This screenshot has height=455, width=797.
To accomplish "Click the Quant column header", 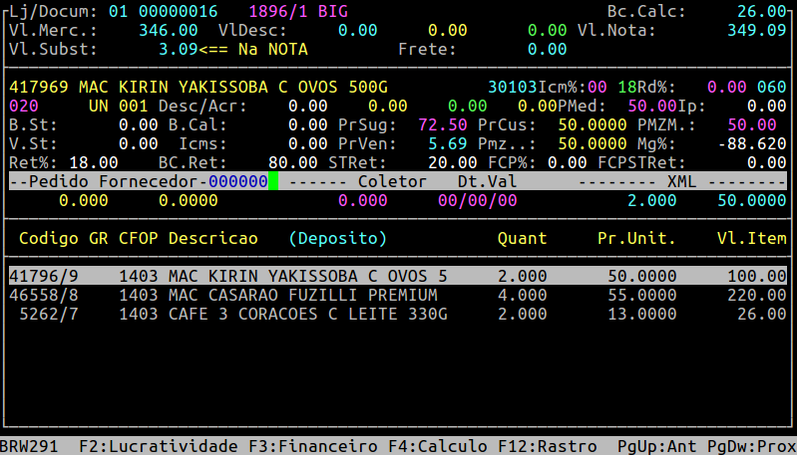I will (522, 239).
